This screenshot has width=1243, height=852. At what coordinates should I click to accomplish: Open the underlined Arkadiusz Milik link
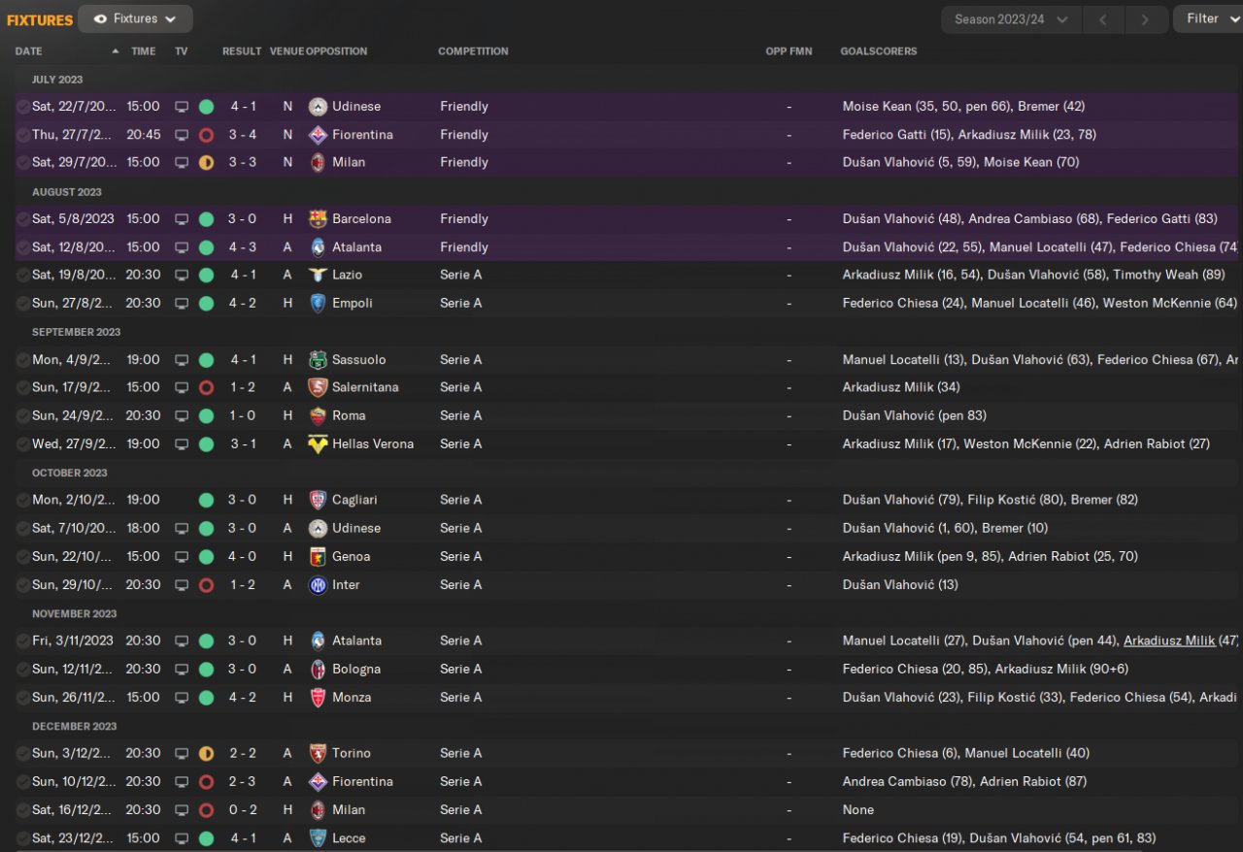1169,641
